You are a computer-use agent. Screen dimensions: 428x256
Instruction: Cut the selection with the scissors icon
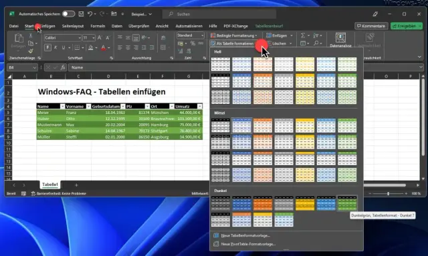point(31,35)
